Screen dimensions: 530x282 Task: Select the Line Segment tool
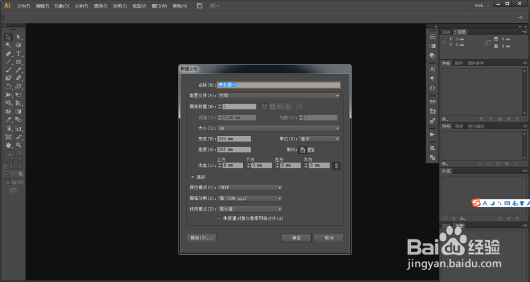click(8, 62)
